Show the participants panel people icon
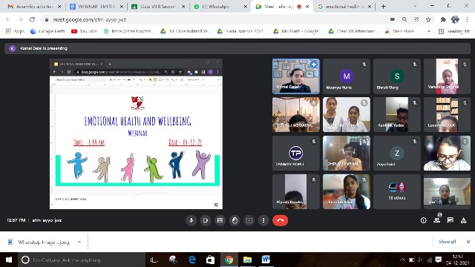The width and height of the screenshot is (475, 267). pos(436,220)
